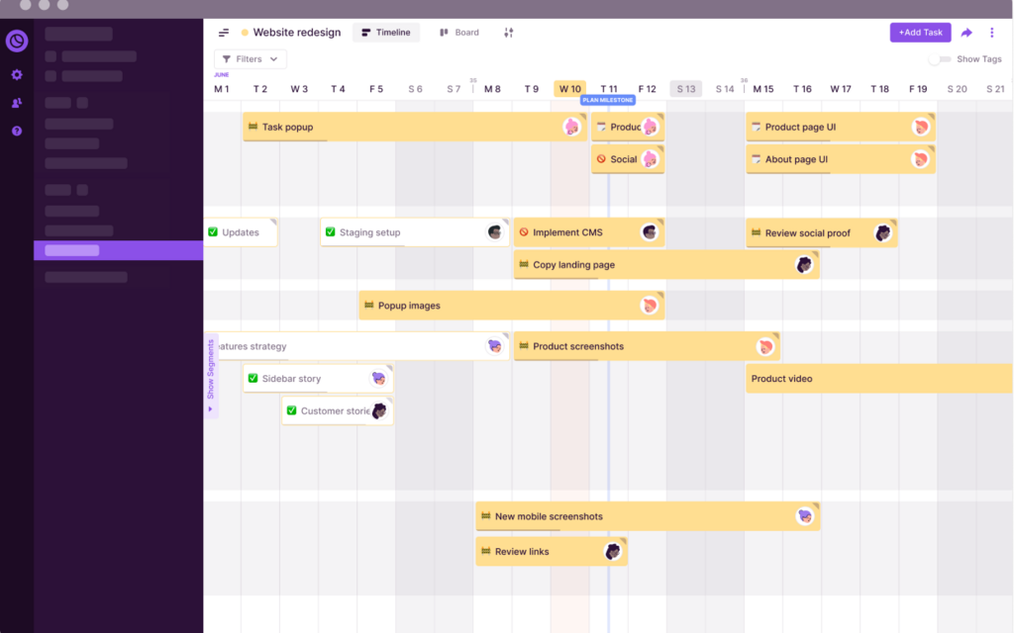Image resolution: width=1014 pixels, height=633 pixels.
Task: Open the help question mark icon
Action: coord(17,131)
